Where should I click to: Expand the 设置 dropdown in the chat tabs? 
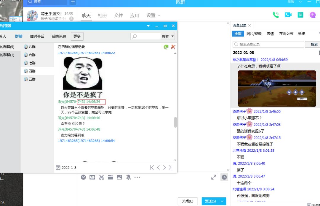153,15
